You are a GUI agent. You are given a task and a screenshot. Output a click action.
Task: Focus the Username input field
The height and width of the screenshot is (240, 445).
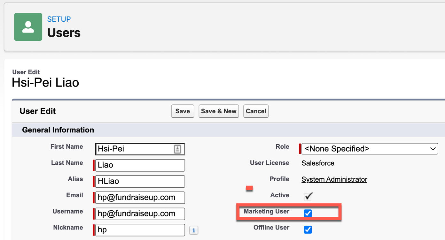(x=140, y=214)
